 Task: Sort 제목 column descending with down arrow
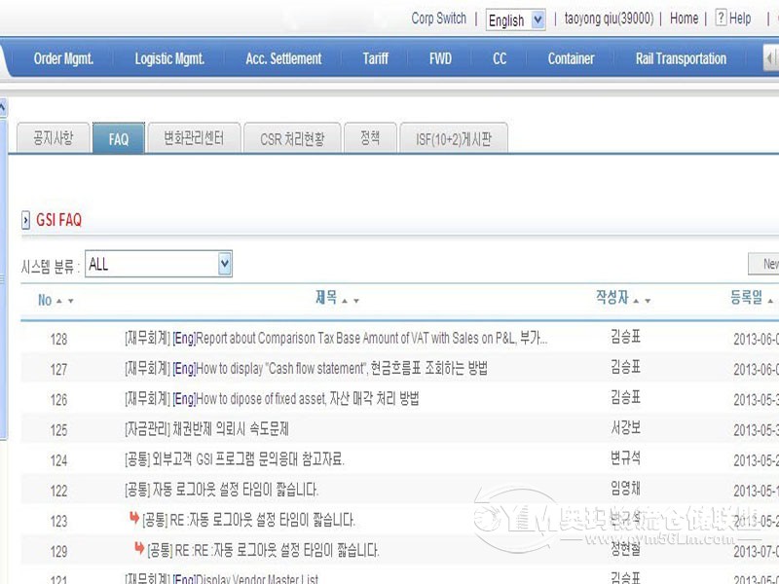(355, 301)
